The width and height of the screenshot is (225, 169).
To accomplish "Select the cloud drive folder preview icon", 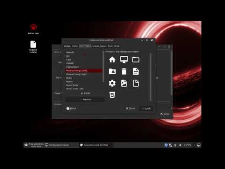I will [112, 71].
